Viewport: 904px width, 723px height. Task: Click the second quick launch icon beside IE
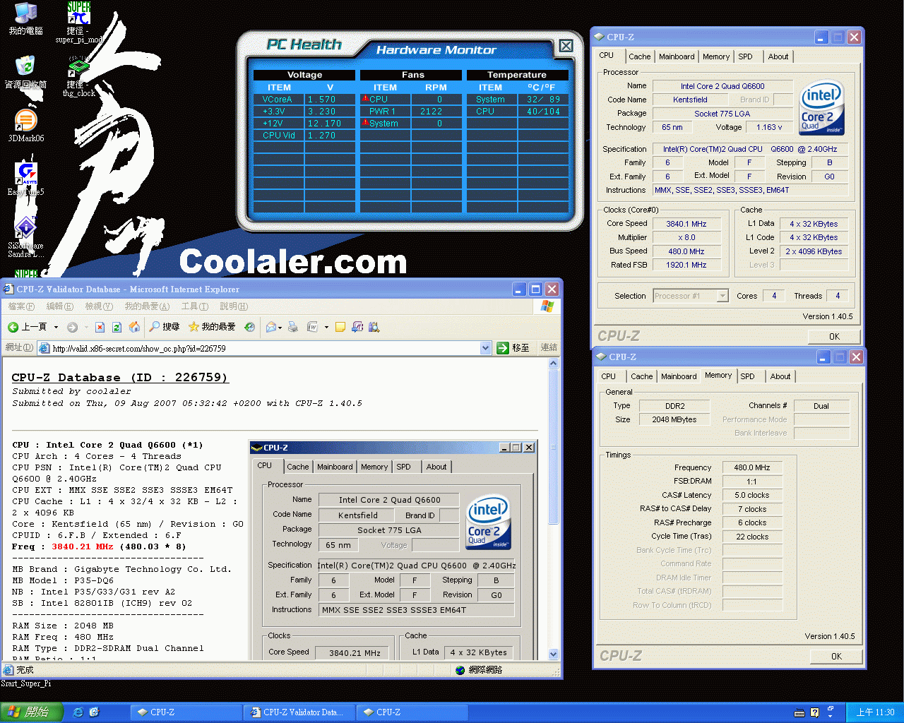[x=95, y=712]
